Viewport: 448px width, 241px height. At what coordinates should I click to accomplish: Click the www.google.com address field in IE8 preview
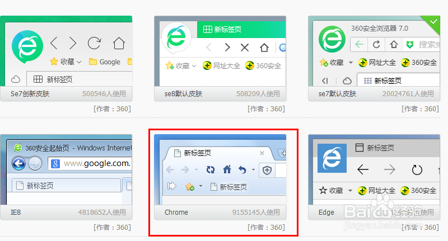pos(90,163)
